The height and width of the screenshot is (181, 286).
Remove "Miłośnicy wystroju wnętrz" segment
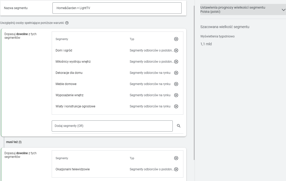tap(176, 62)
